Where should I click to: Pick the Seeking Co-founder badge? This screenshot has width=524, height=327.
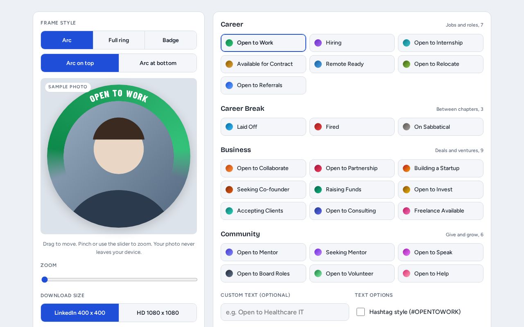pos(263,190)
